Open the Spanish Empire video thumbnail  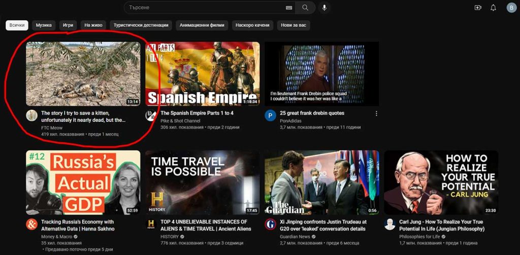pos(202,74)
